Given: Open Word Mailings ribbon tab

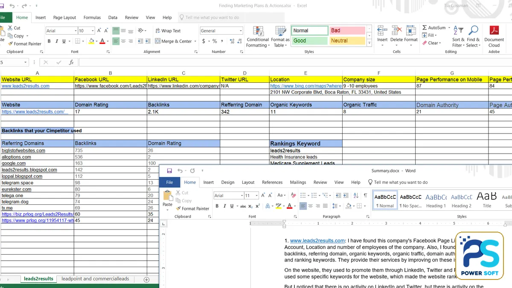Looking at the screenshot, I should (x=298, y=182).
